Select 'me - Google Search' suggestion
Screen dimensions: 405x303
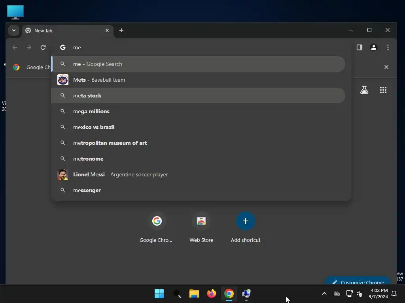pyautogui.click(x=198, y=64)
